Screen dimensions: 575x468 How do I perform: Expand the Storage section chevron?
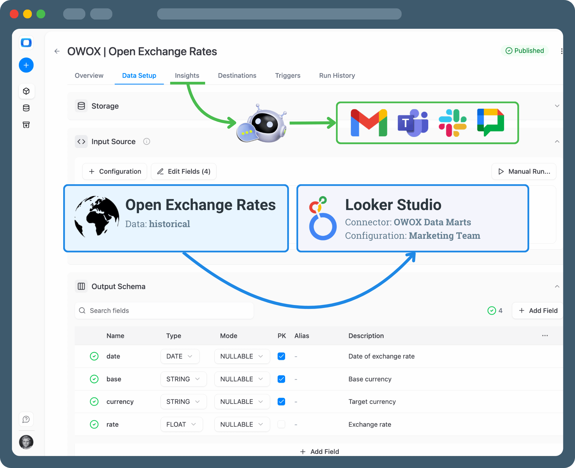(557, 106)
